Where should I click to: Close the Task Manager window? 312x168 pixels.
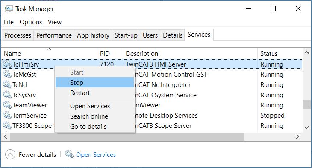[298, 9]
